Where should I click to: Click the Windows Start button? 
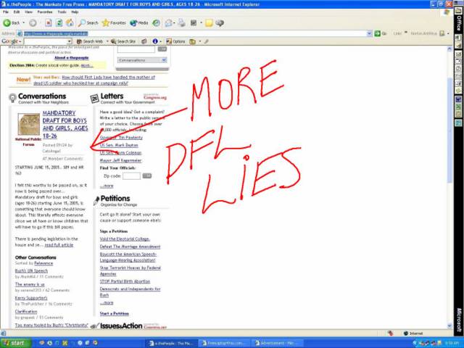16,343
